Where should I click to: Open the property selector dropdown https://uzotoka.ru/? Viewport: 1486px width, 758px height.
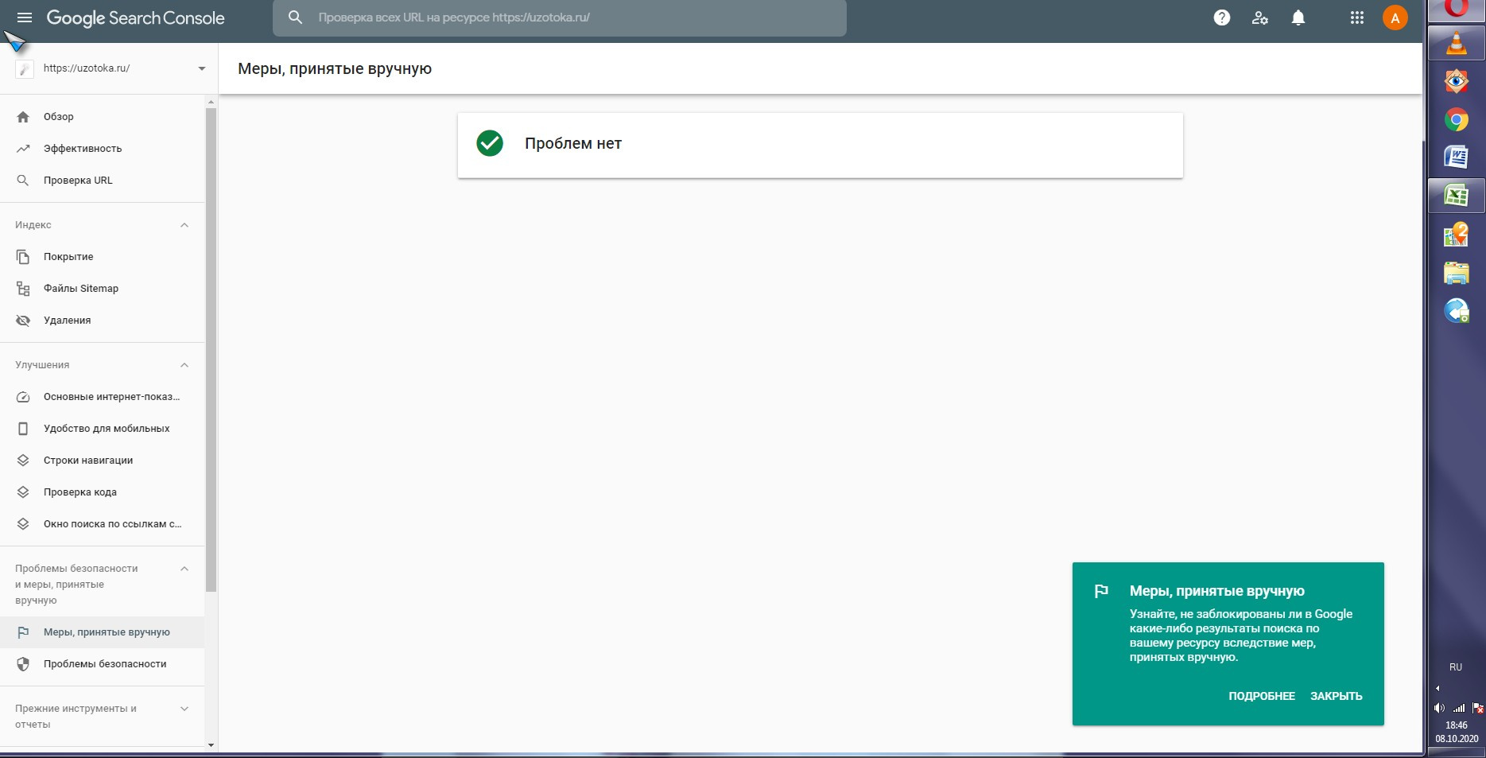[x=111, y=68]
